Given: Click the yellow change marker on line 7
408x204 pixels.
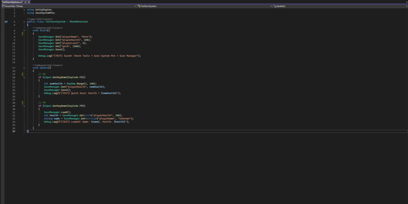Looking at the screenshot, I should coord(23,34).
